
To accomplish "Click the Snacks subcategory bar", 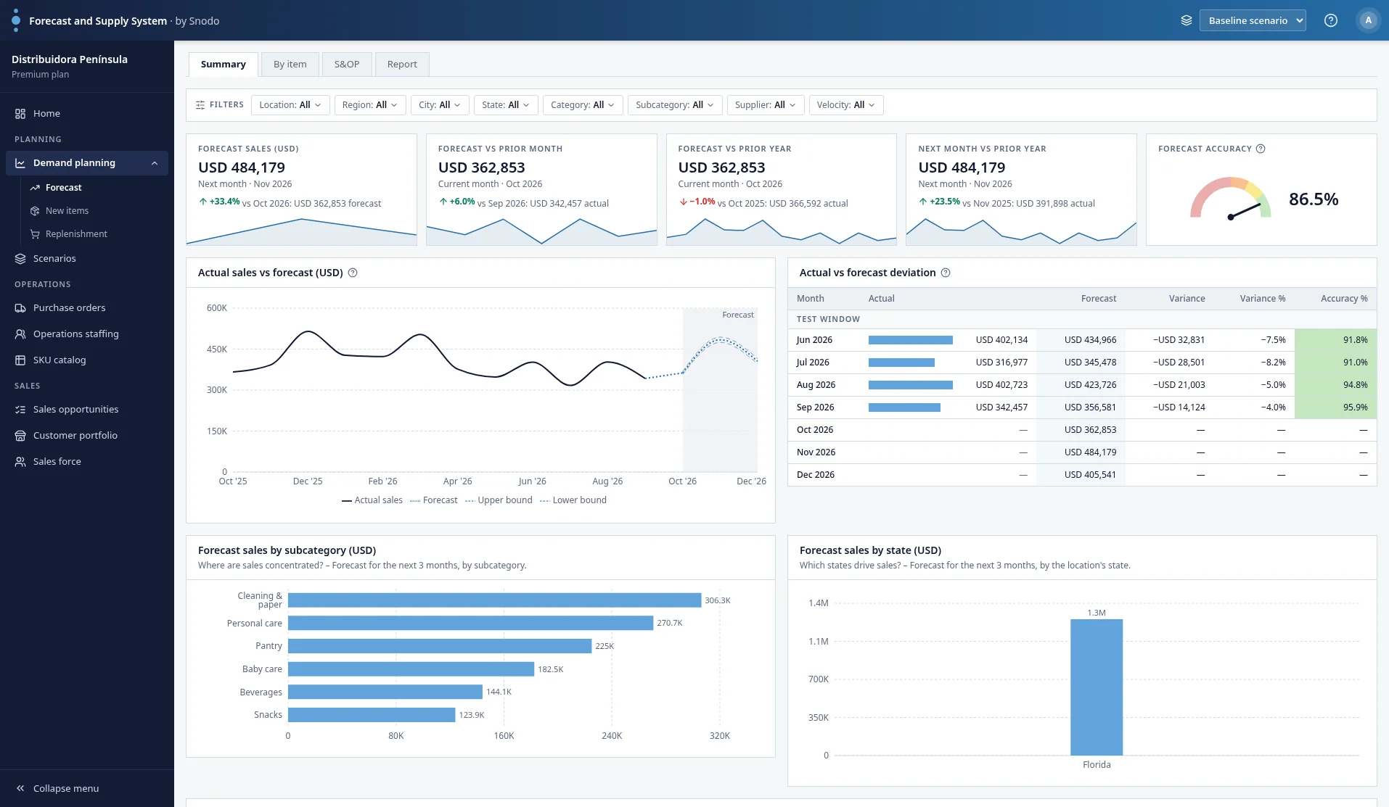I will pyautogui.click(x=372, y=715).
